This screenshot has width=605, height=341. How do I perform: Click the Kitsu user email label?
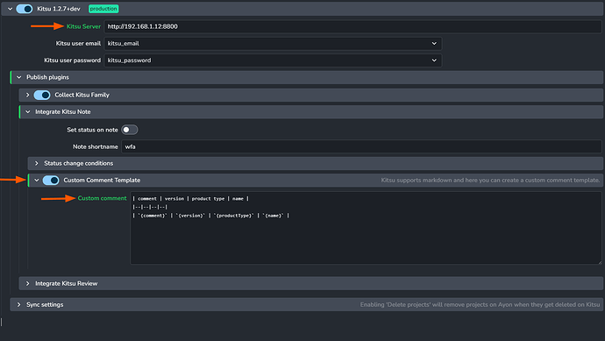[x=78, y=43]
